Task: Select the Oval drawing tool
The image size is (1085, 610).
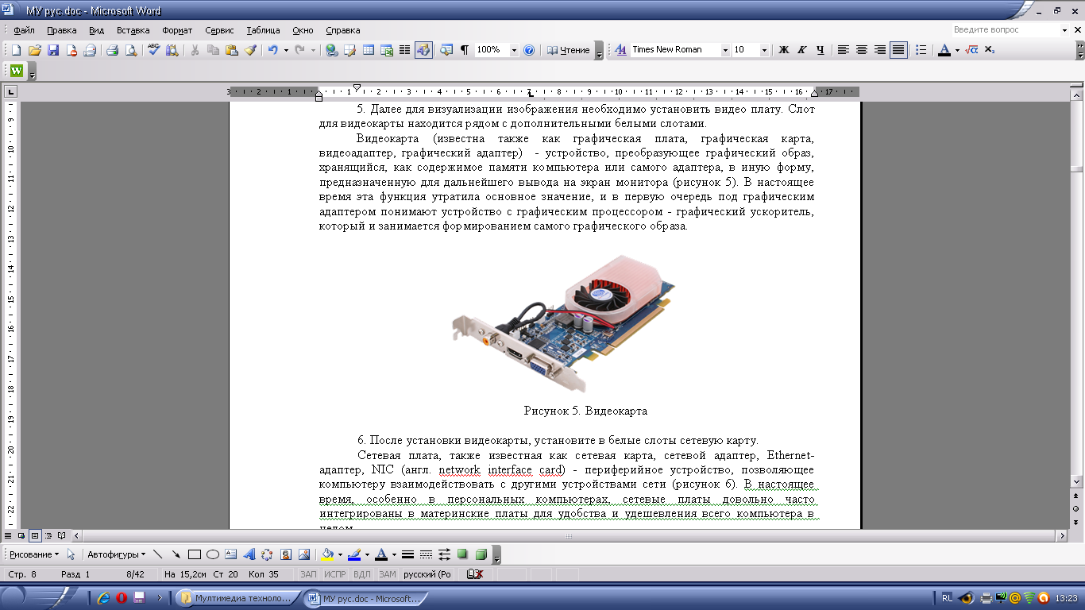Action: pos(212,554)
